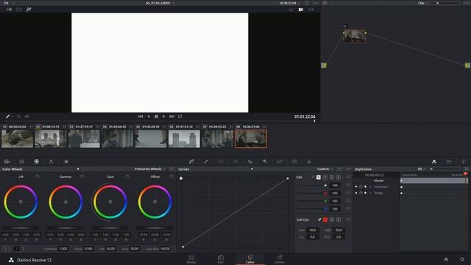Toggle curves Edit channel gang link

(313, 177)
